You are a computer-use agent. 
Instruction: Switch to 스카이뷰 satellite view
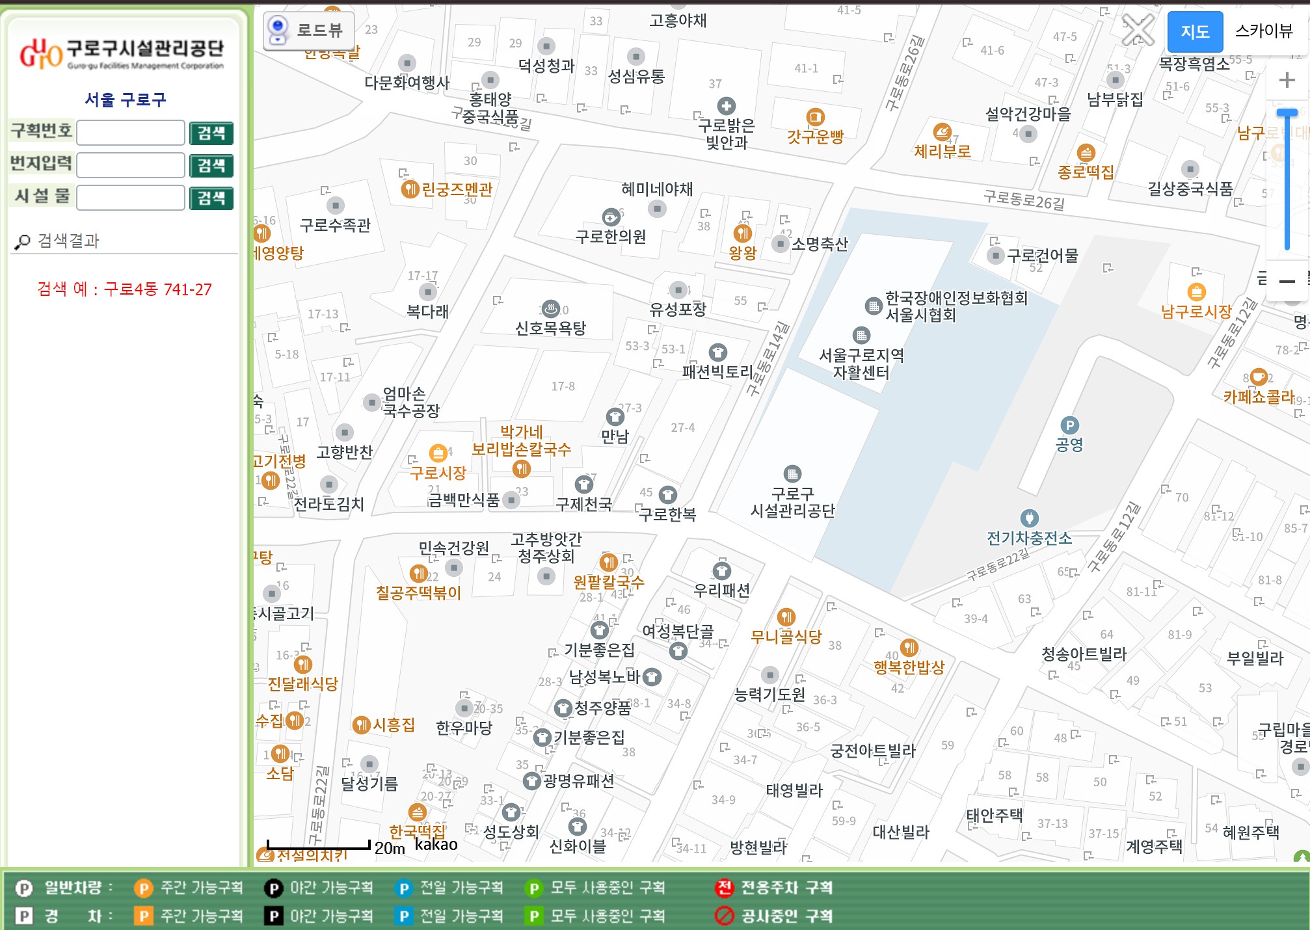pos(1264,31)
